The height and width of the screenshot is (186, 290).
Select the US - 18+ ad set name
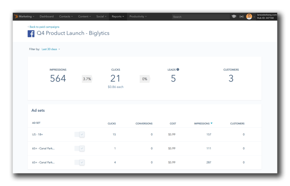37,135
